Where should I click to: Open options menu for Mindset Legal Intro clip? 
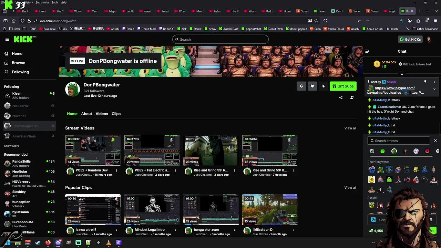[x=175, y=230]
